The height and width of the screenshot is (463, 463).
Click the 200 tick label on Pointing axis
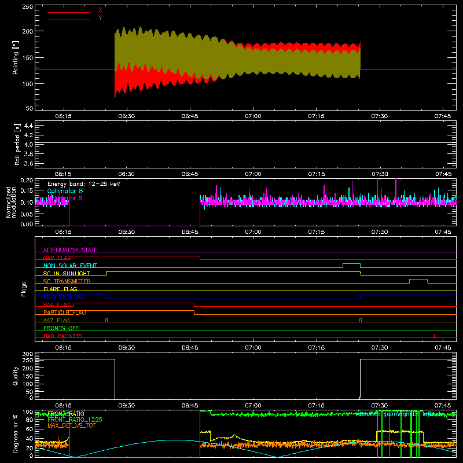pos(28,31)
